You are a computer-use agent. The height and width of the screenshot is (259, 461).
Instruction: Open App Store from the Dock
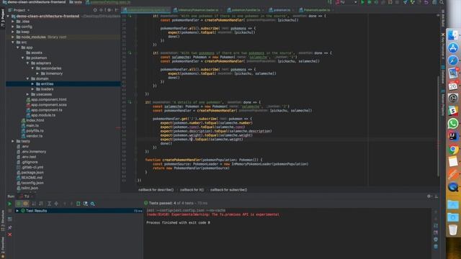(453, 48)
